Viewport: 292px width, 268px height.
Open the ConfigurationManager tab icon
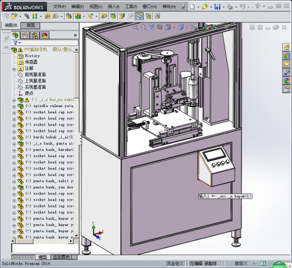35,35
